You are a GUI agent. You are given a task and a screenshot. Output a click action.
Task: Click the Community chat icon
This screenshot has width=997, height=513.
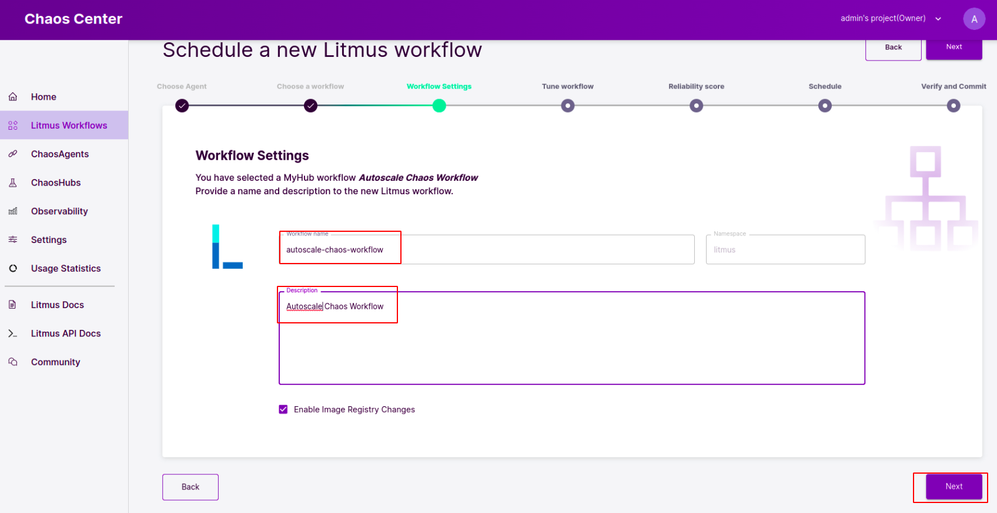[x=12, y=362]
